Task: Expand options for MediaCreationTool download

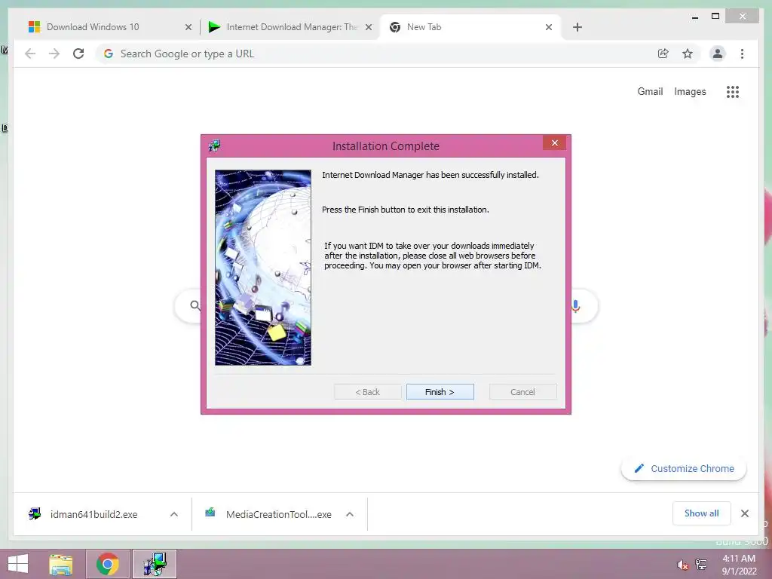Action: [x=350, y=514]
